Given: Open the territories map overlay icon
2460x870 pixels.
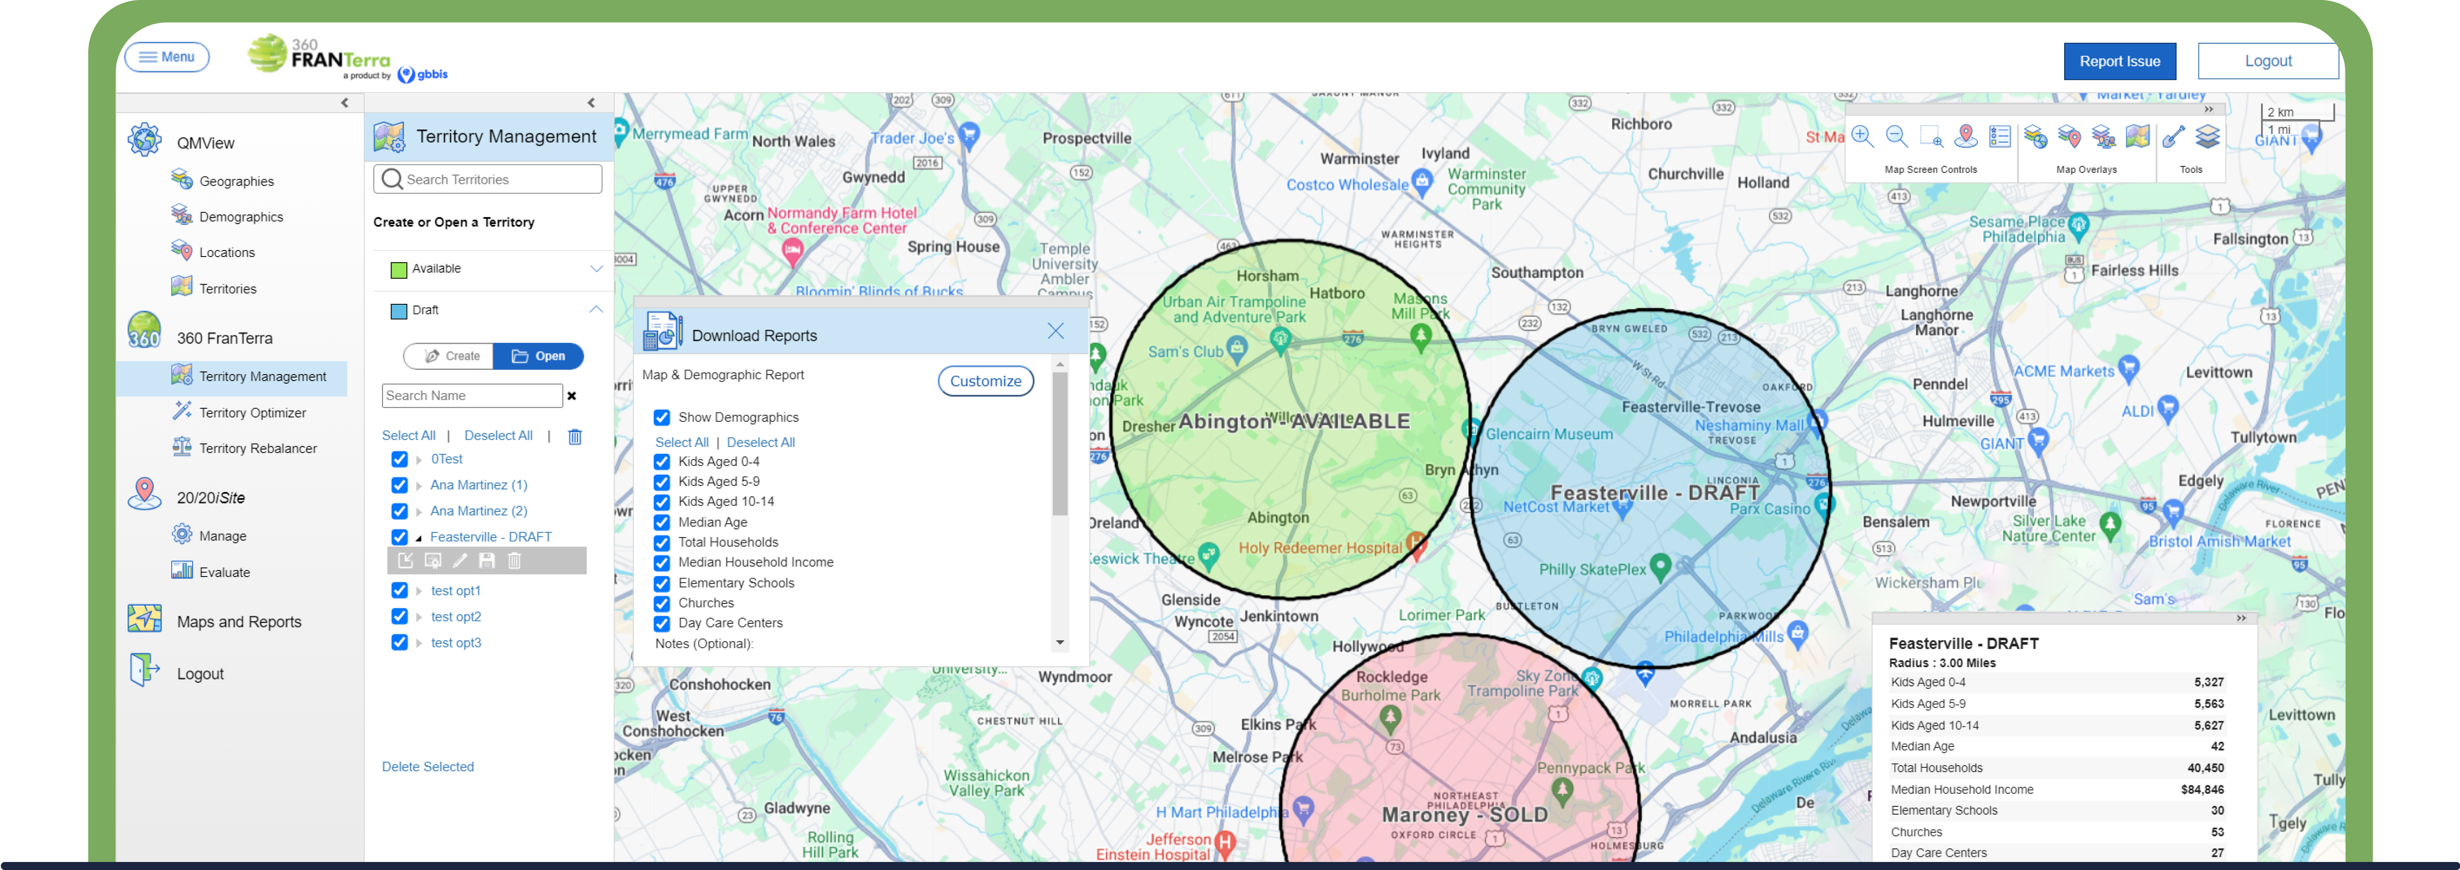Looking at the screenshot, I should pyautogui.click(x=2138, y=137).
